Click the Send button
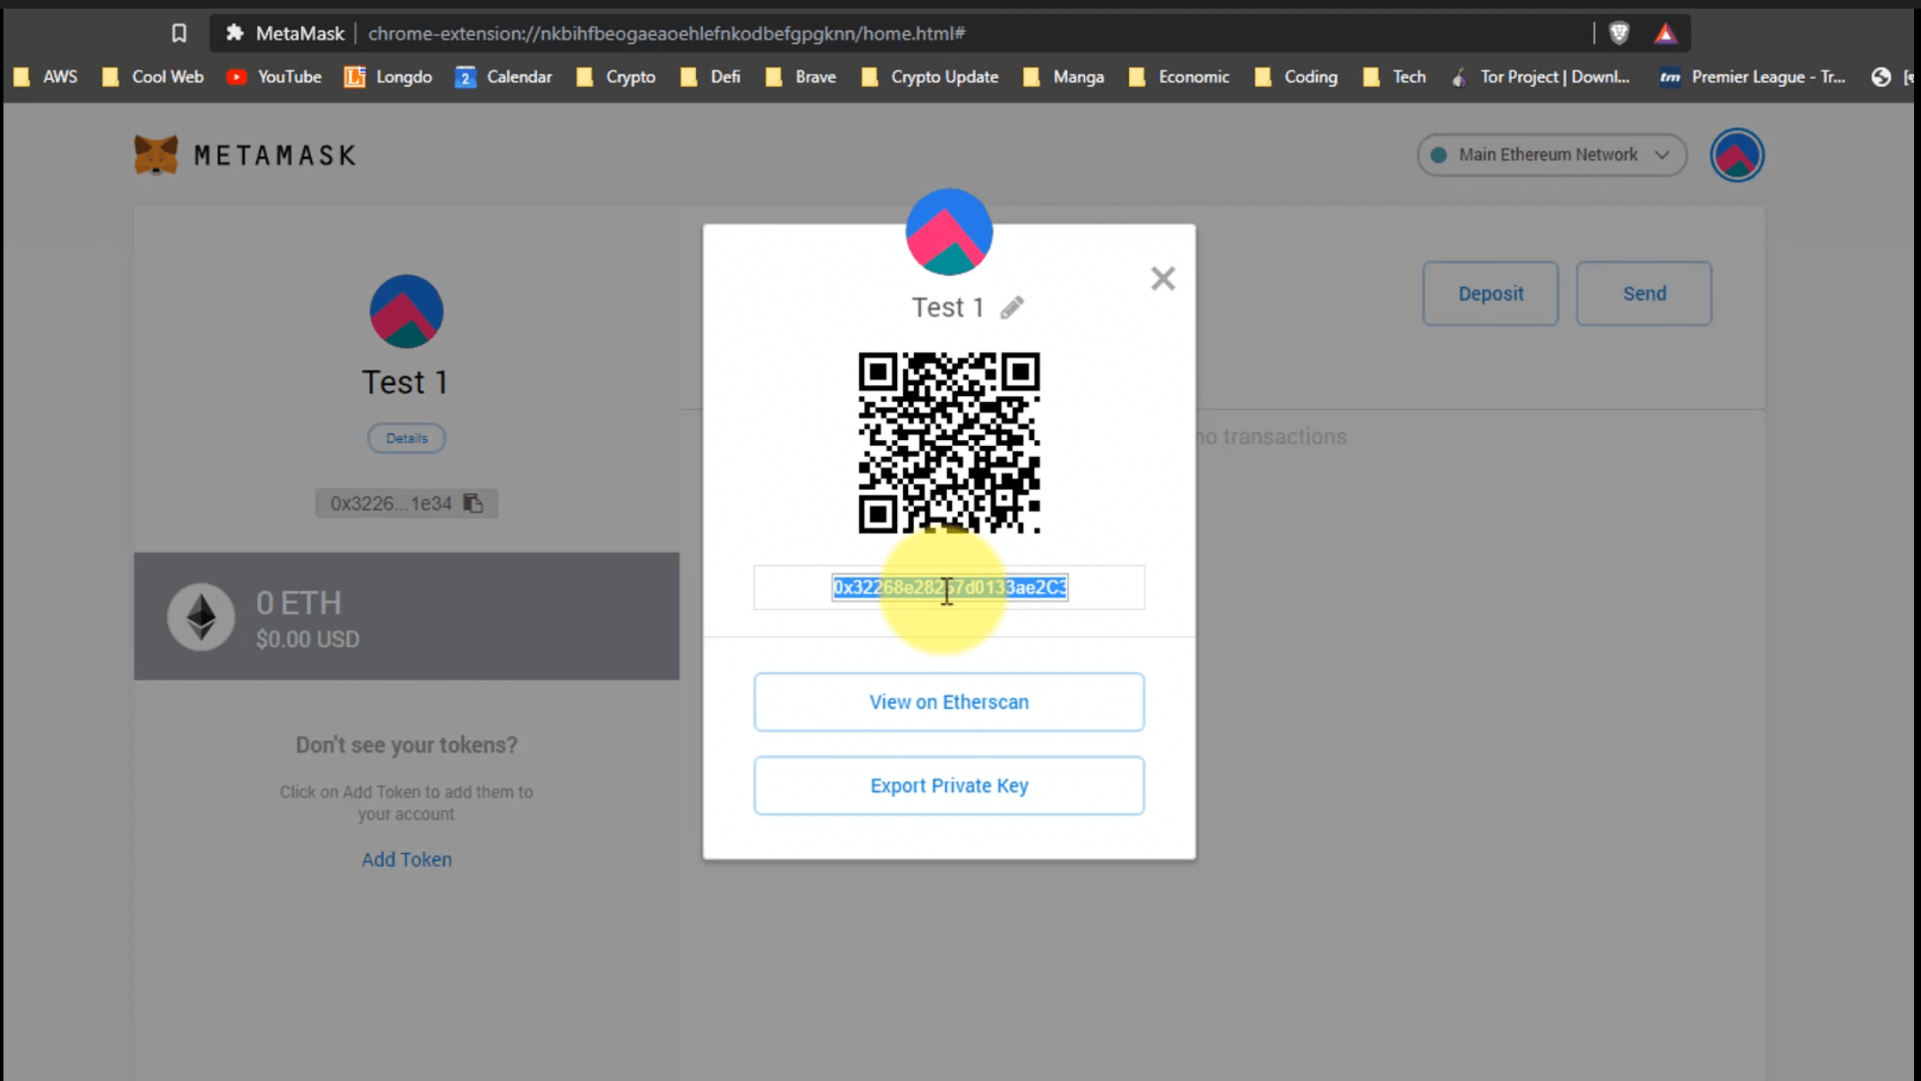 pos(1644,294)
